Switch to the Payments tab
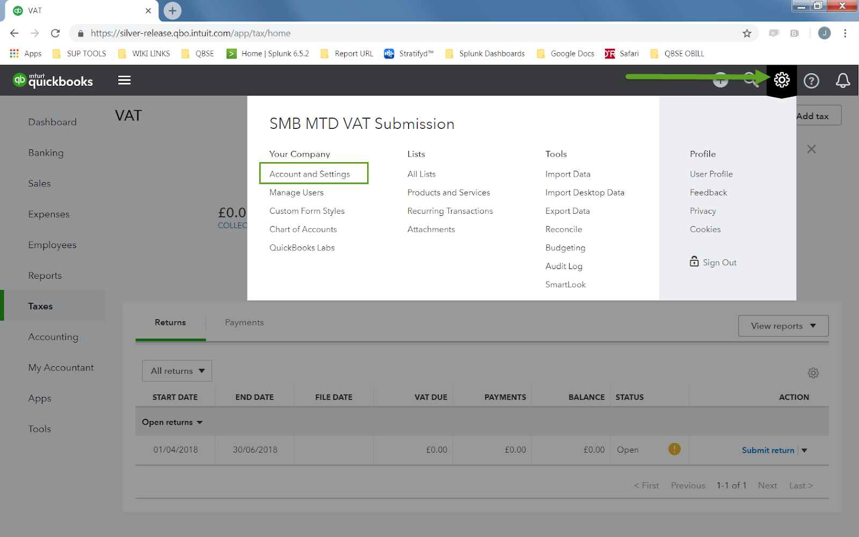This screenshot has height=537, width=859. pos(244,322)
